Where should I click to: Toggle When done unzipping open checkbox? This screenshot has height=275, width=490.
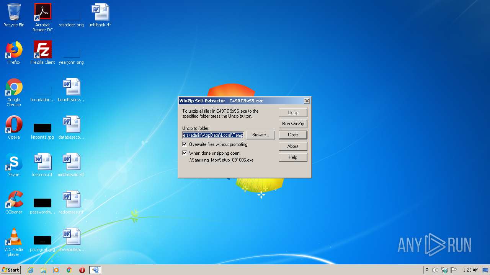(185, 153)
